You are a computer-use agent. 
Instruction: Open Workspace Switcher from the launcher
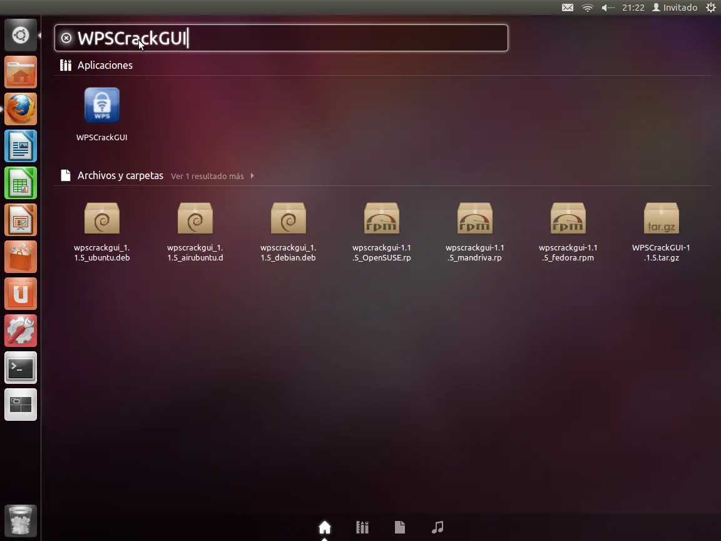[21, 404]
